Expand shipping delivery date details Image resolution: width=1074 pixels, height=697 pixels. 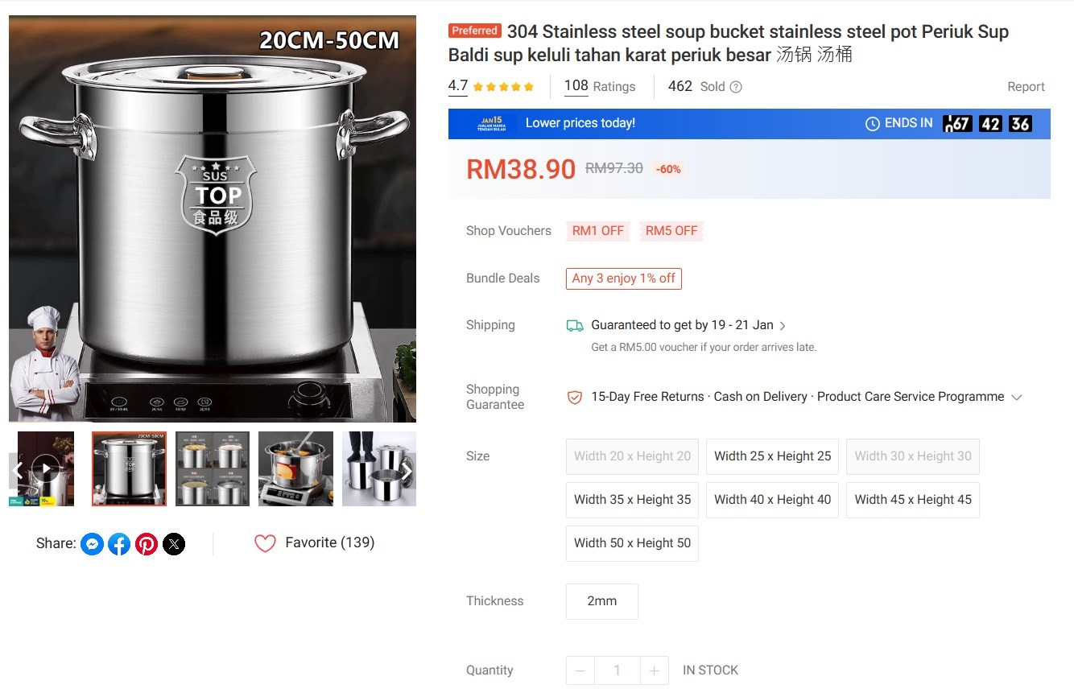click(x=783, y=326)
